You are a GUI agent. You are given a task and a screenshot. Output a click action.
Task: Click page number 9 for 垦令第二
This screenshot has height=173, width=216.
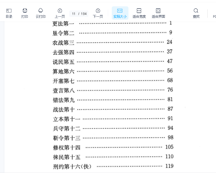(x=171, y=32)
